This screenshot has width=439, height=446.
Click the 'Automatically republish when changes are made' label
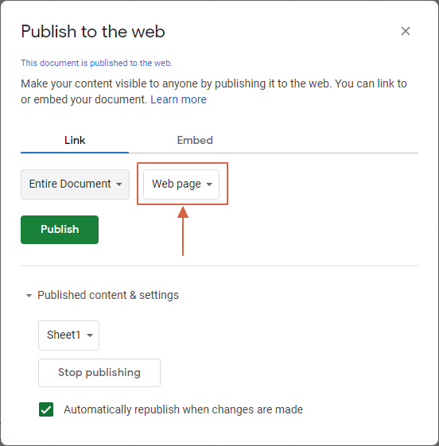point(183,409)
